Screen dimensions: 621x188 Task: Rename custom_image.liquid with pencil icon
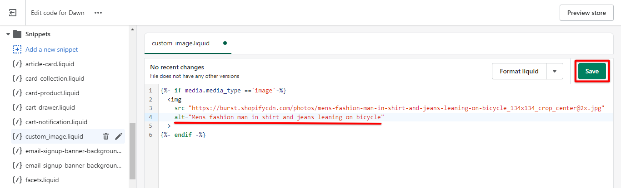[x=119, y=136]
